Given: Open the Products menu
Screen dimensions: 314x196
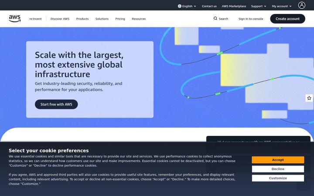Looking at the screenshot, I should click(82, 19).
